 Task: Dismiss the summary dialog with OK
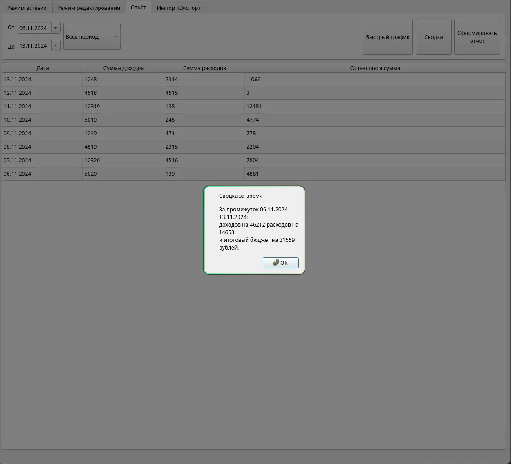(x=280, y=263)
